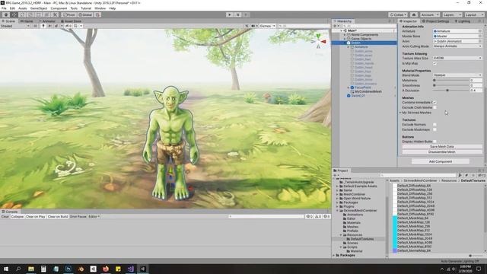
Task: Click the Step frame button
Action: [246, 14]
